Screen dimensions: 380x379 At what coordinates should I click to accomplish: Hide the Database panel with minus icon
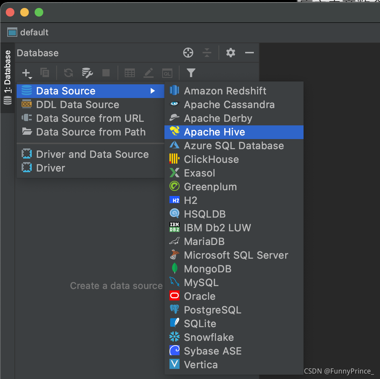[249, 53]
